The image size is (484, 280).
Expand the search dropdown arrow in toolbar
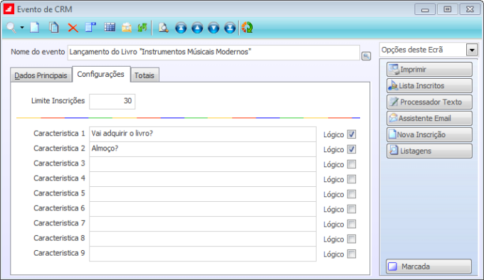pos(22,28)
